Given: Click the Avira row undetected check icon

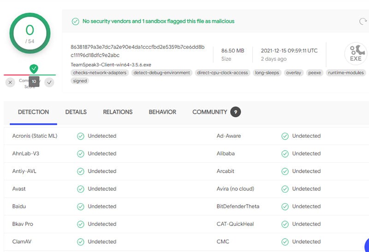Looking at the screenshot, I should [x=285, y=189].
